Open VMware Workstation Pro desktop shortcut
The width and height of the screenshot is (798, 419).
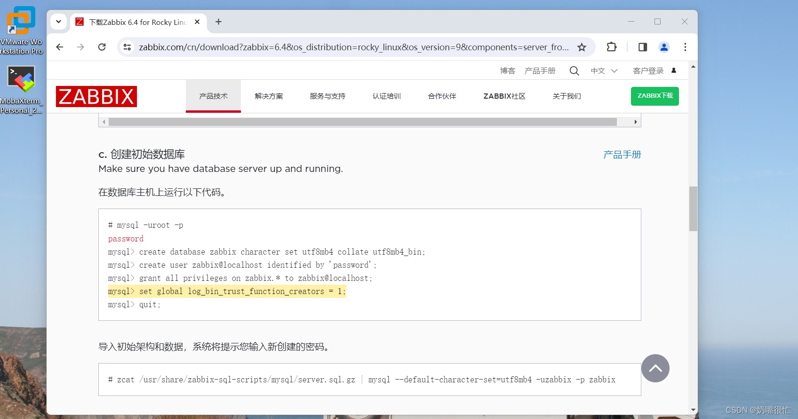21,30
